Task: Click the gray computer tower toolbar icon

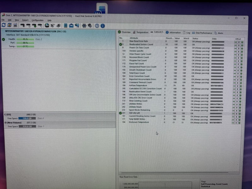Action: click(x=59, y=26)
